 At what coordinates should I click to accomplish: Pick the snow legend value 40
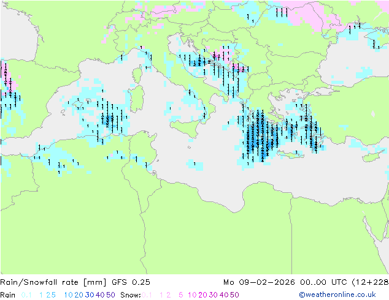(x=224, y=295)
